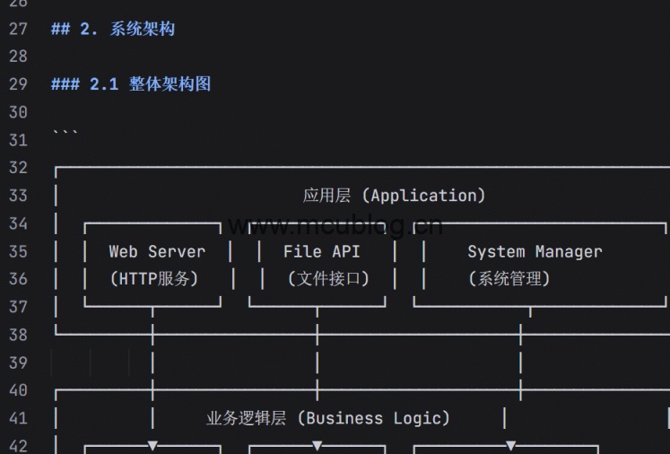Click line number 35 in the gutter
This screenshot has height=454, width=670.
(x=18, y=252)
